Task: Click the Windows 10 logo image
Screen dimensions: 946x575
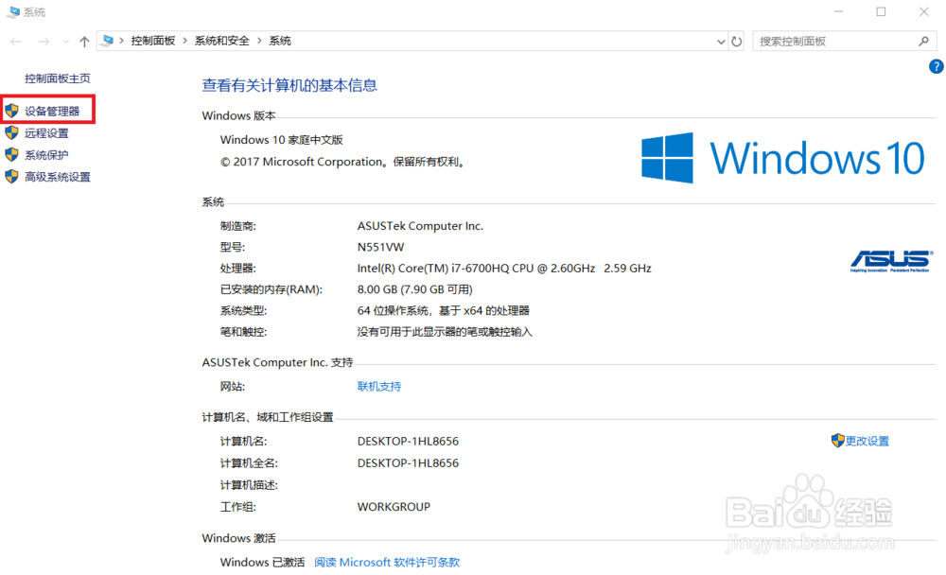Action: click(782, 158)
